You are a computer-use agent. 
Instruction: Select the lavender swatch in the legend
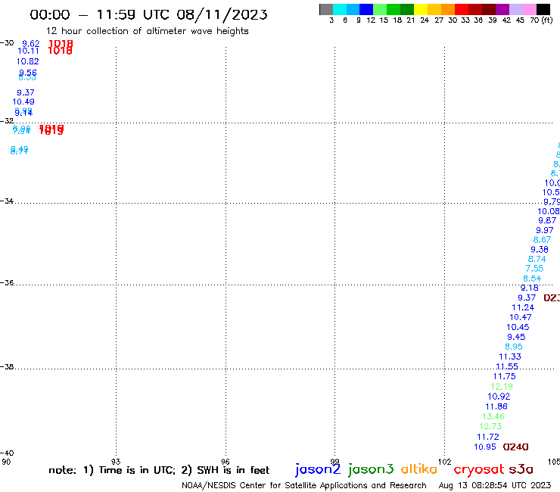[515, 9]
